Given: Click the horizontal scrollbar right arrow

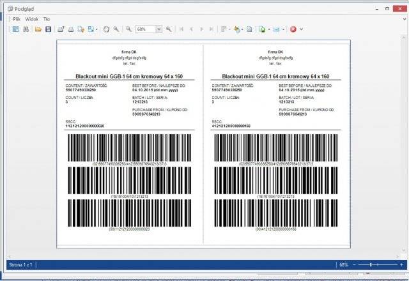Looking at the screenshot, I should [397, 257].
